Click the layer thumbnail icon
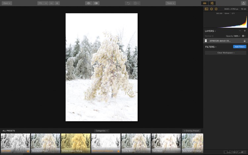The width and height of the screenshot is (248, 155). pyautogui.click(x=206, y=41)
